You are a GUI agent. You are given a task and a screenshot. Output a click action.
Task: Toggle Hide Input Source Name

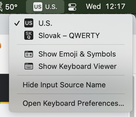64,85
